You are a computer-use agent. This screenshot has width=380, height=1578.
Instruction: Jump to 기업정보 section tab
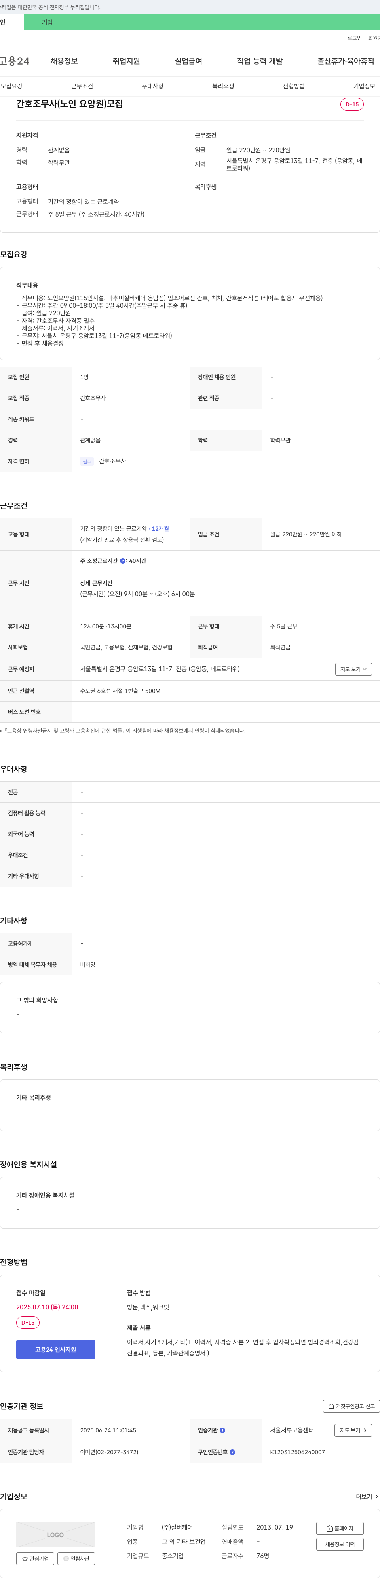364,86
